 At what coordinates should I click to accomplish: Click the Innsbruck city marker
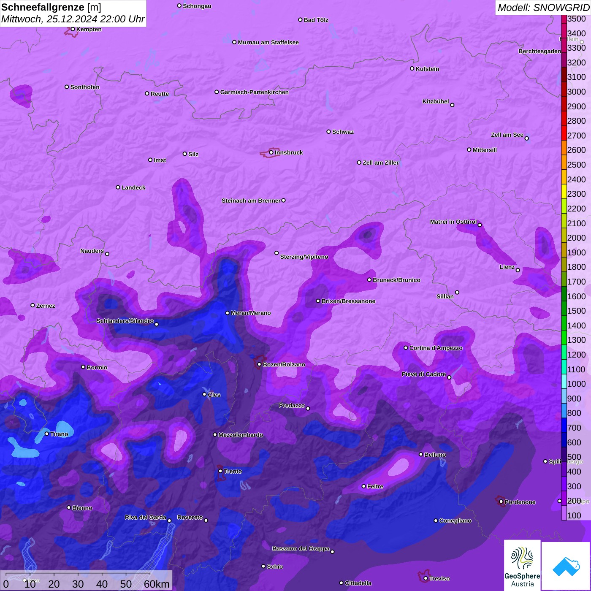271,152
